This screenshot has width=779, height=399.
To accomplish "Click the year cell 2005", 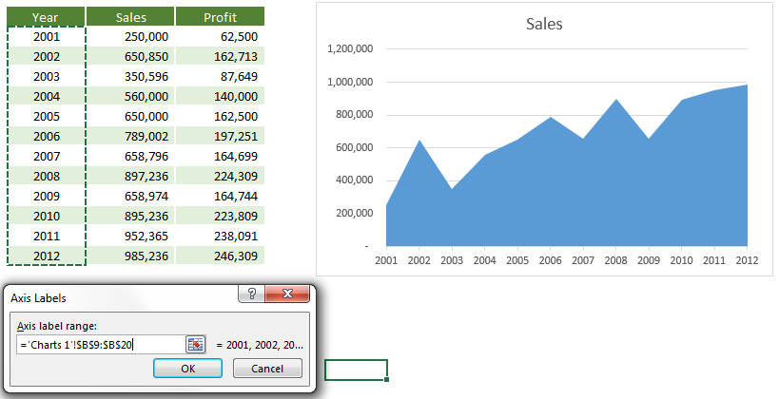I will tap(47, 117).
